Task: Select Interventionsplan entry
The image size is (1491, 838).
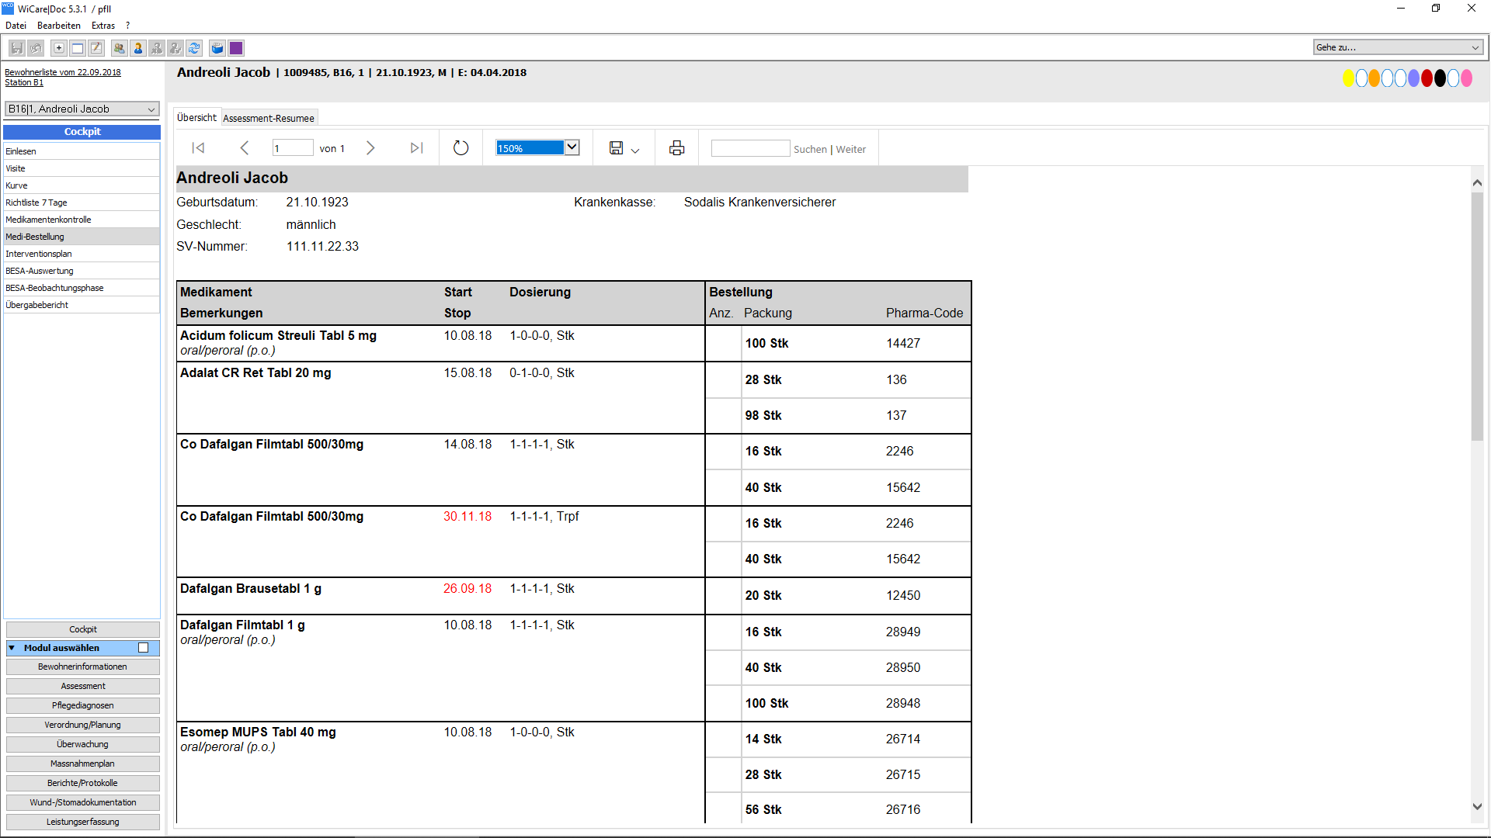Action: coord(82,254)
